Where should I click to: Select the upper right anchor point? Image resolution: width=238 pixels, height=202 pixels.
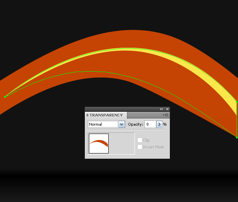point(237,102)
